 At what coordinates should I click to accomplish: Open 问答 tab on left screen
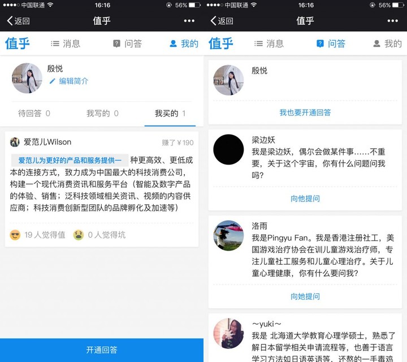pyautogui.click(x=127, y=44)
